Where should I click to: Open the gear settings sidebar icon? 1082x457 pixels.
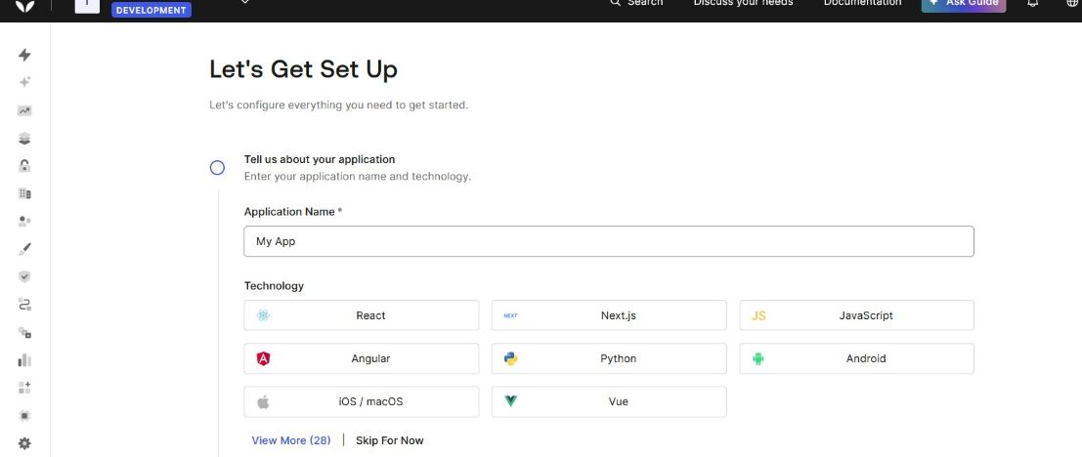click(x=24, y=443)
